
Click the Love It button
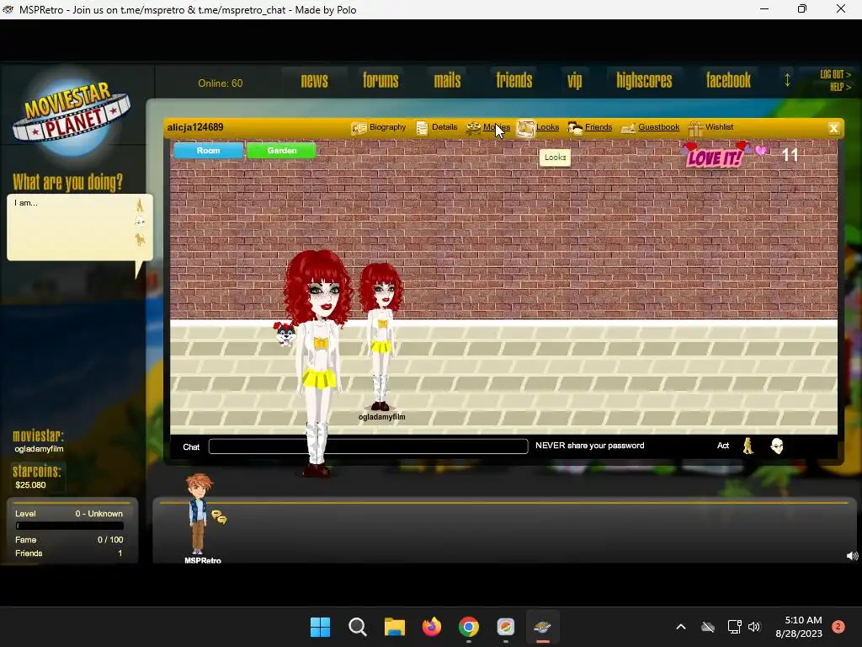(x=716, y=156)
